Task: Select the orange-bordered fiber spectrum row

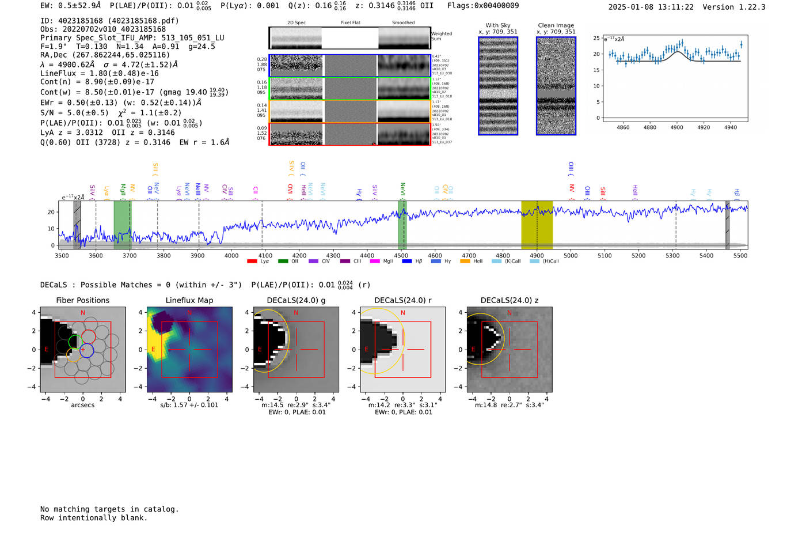Action: [x=350, y=111]
